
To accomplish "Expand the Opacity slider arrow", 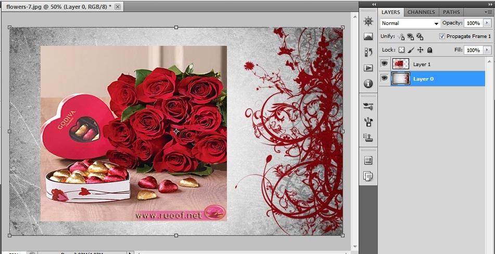I will 487,23.
